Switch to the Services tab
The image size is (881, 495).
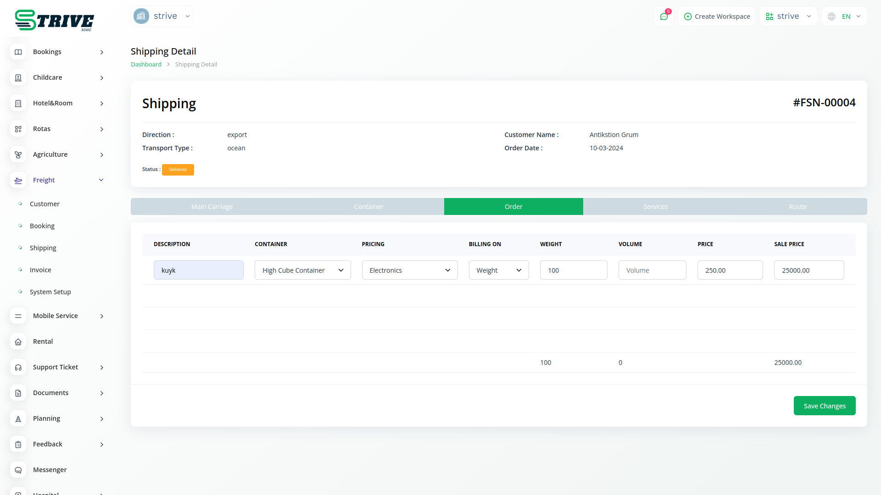(655, 207)
